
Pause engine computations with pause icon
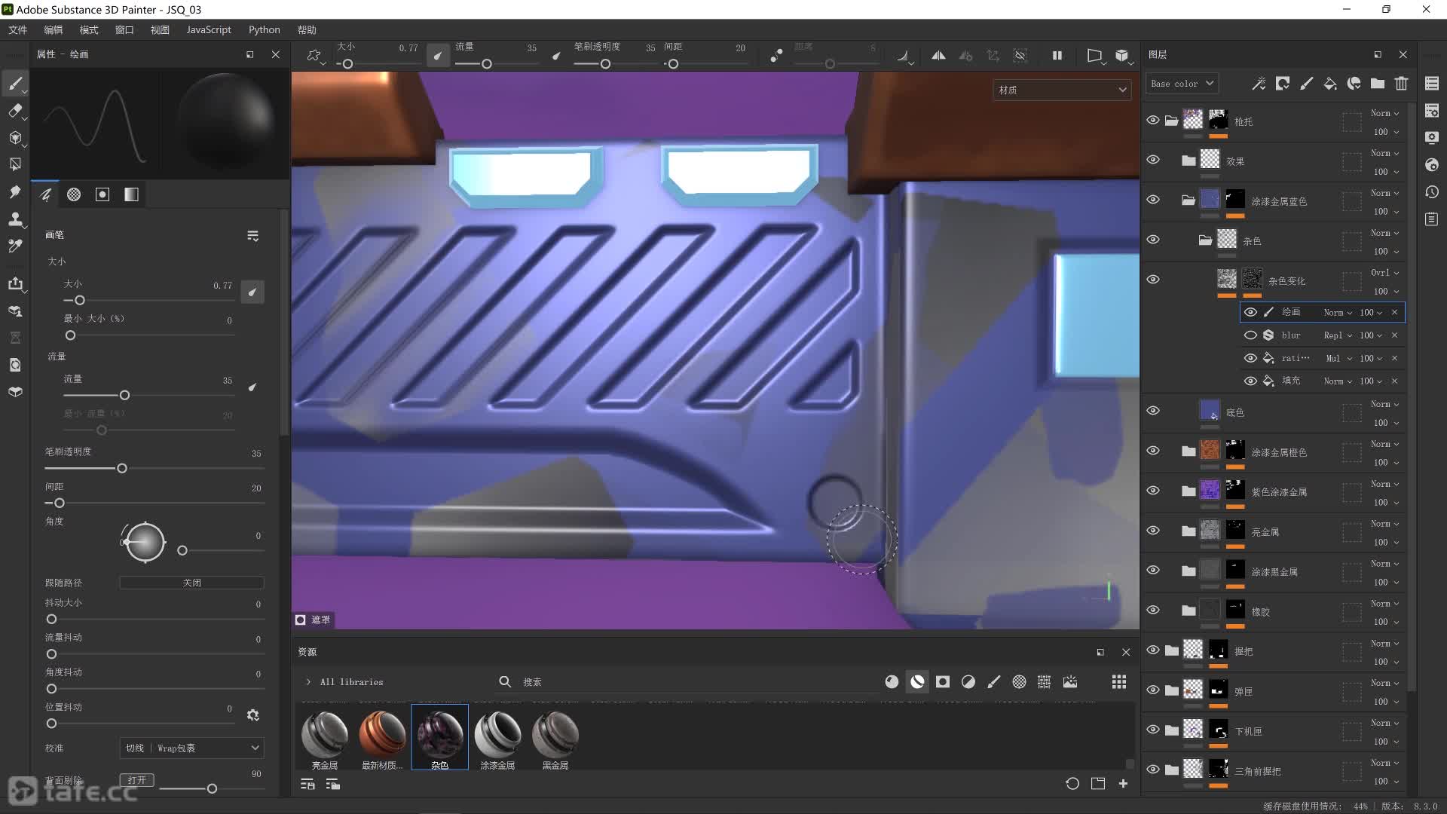(x=1057, y=55)
